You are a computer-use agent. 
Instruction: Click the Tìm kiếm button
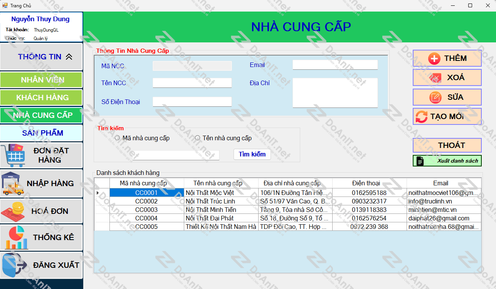tap(252, 154)
